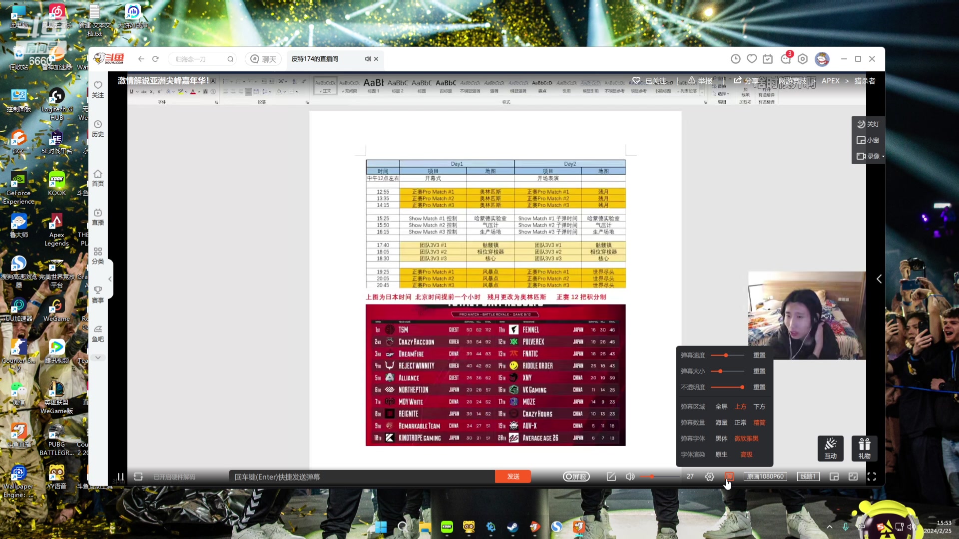Open the 互动 interaction button
The height and width of the screenshot is (539, 959).
tap(831, 448)
